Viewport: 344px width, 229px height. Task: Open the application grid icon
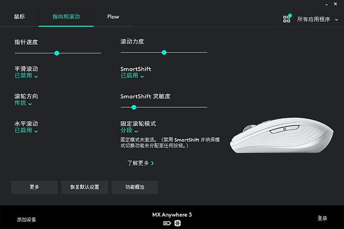click(x=287, y=19)
